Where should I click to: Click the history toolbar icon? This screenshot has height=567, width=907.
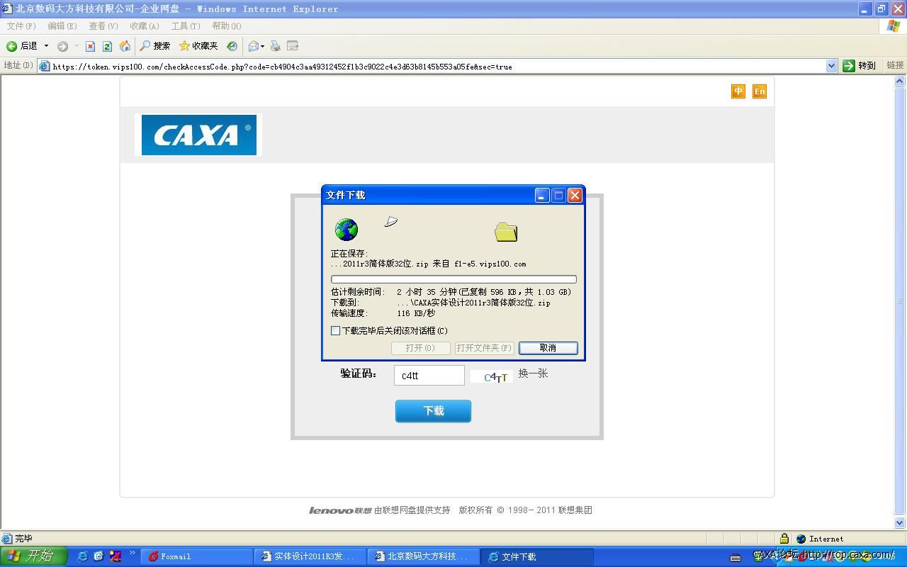pyautogui.click(x=232, y=46)
